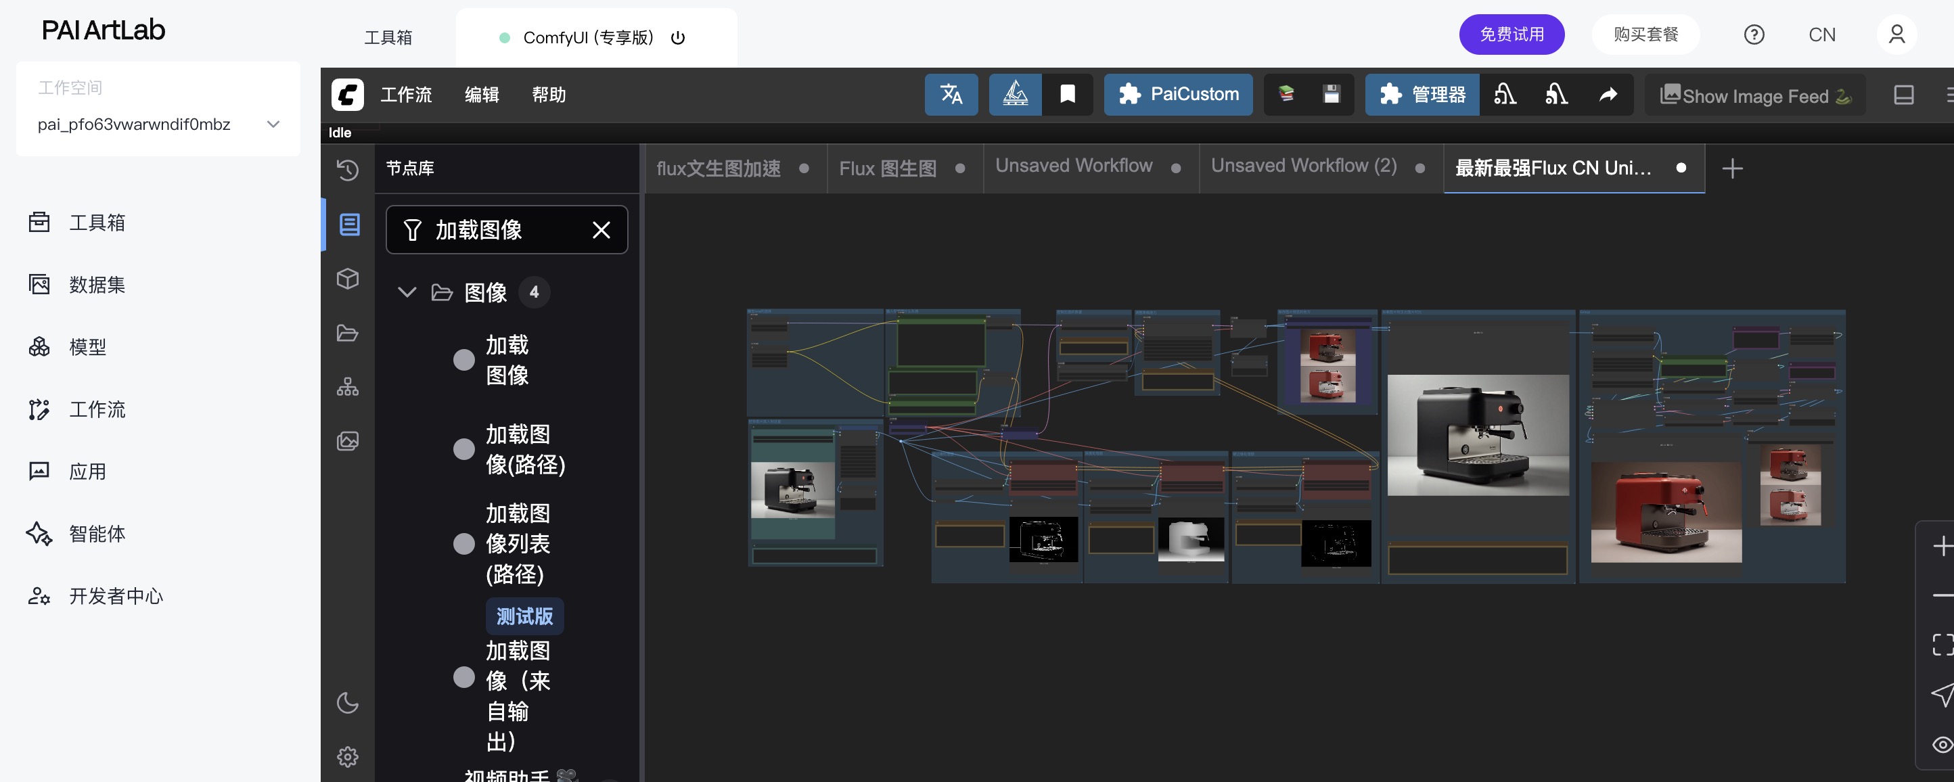Switch to flux文生图加速 workflow tab
The width and height of the screenshot is (1954, 782).
click(718, 168)
